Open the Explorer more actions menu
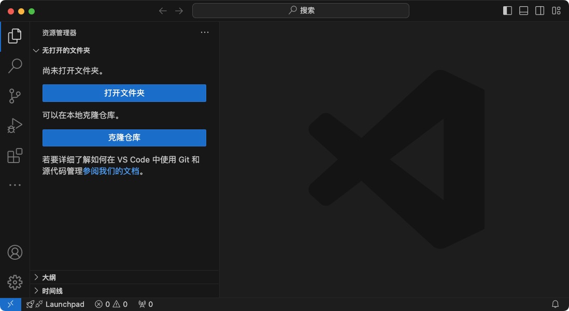This screenshot has width=569, height=311. pyautogui.click(x=204, y=32)
